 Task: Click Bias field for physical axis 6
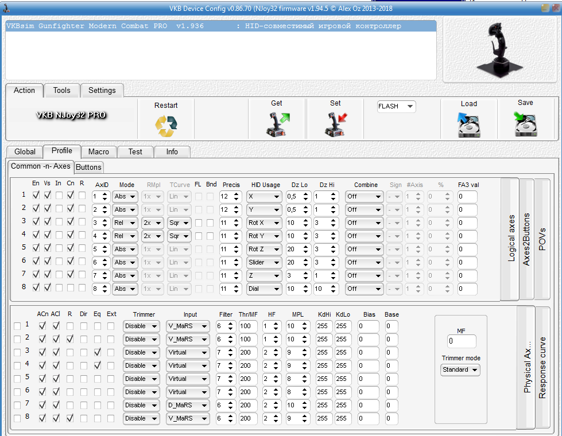click(368, 392)
